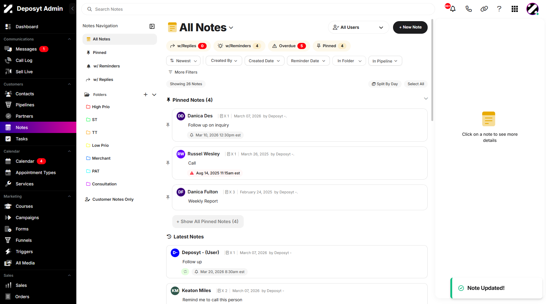Open the apps grid icon
The image size is (546, 304).
pos(515,9)
